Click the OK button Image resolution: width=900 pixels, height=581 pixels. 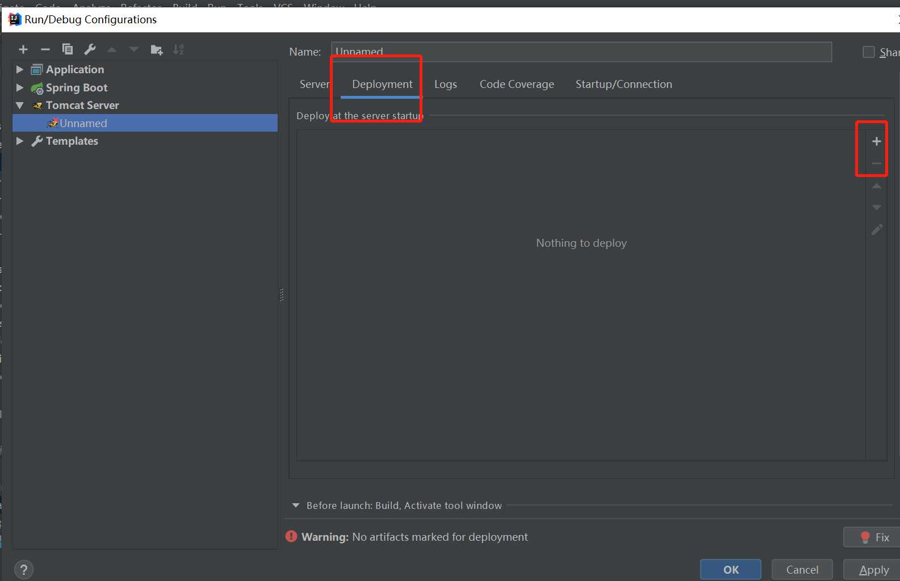pos(731,570)
